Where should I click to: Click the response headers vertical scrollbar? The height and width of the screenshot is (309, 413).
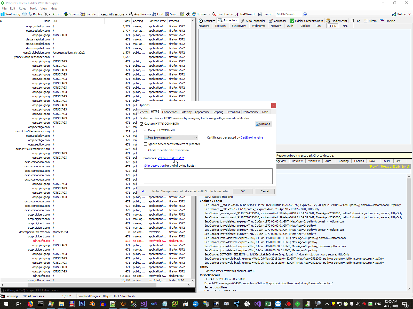click(409, 219)
